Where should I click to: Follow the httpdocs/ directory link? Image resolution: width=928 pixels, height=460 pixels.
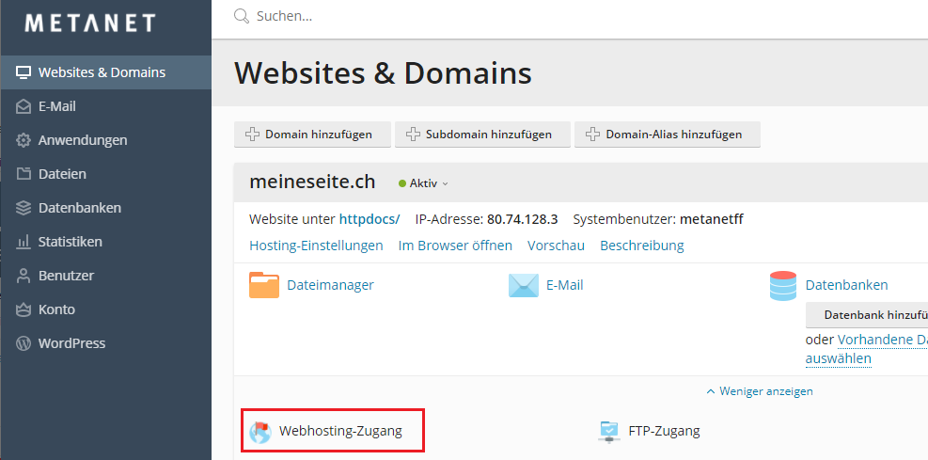point(370,219)
